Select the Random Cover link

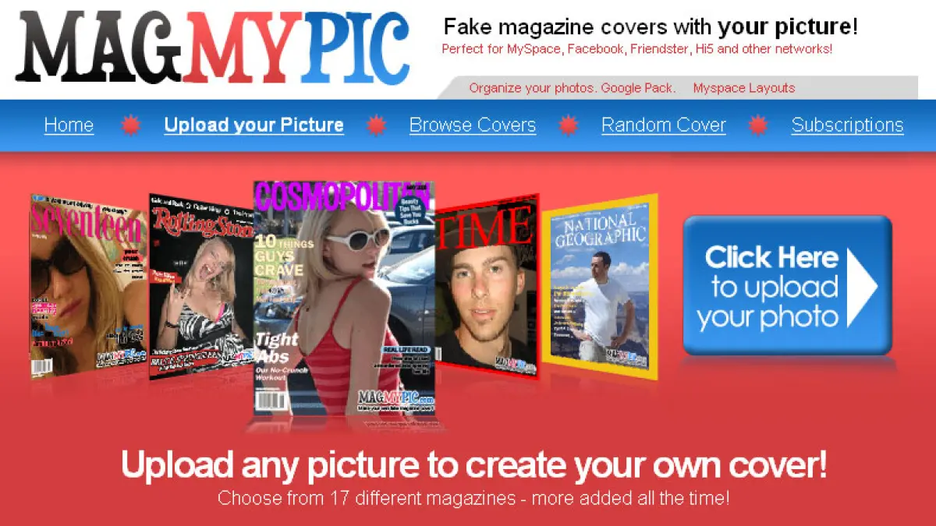click(664, 125)
